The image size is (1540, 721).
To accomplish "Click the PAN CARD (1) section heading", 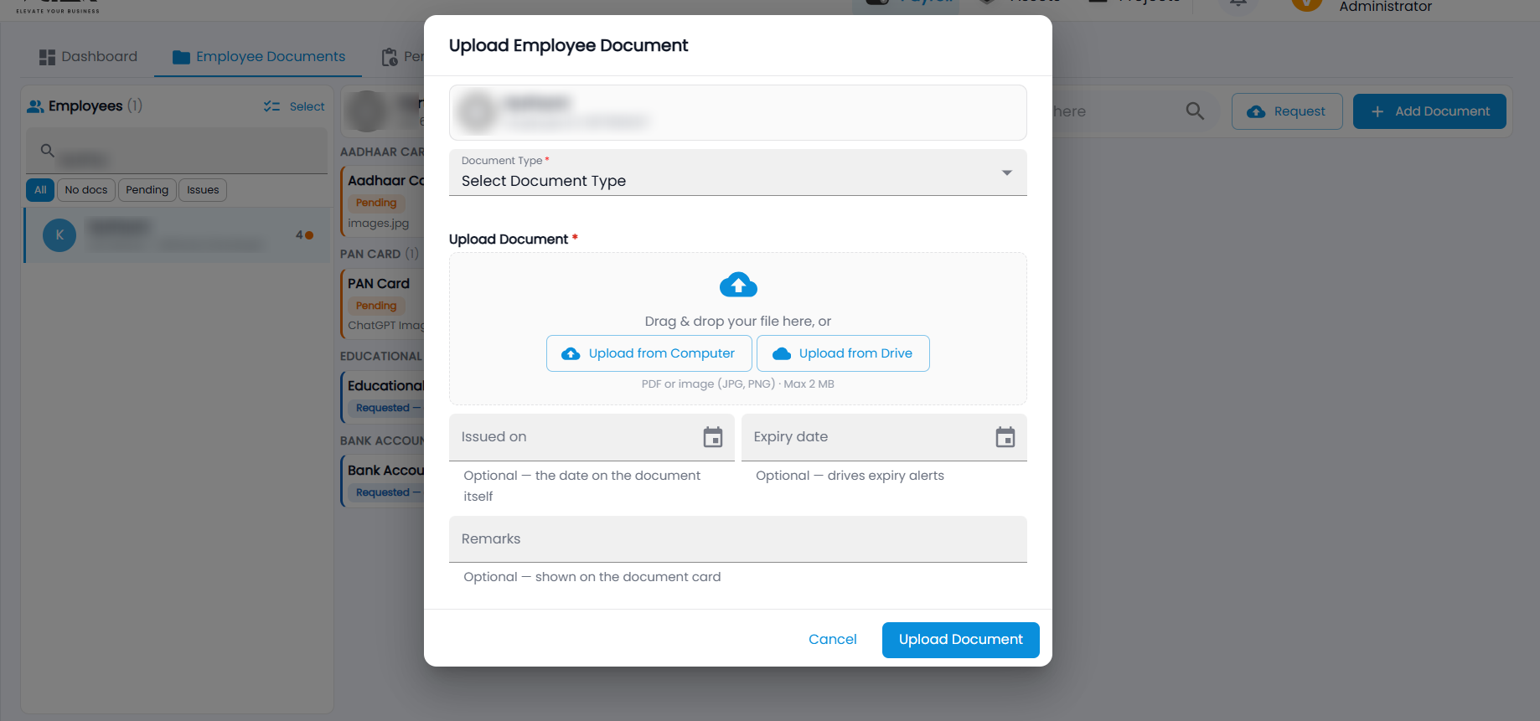I will tap(380, 254).
